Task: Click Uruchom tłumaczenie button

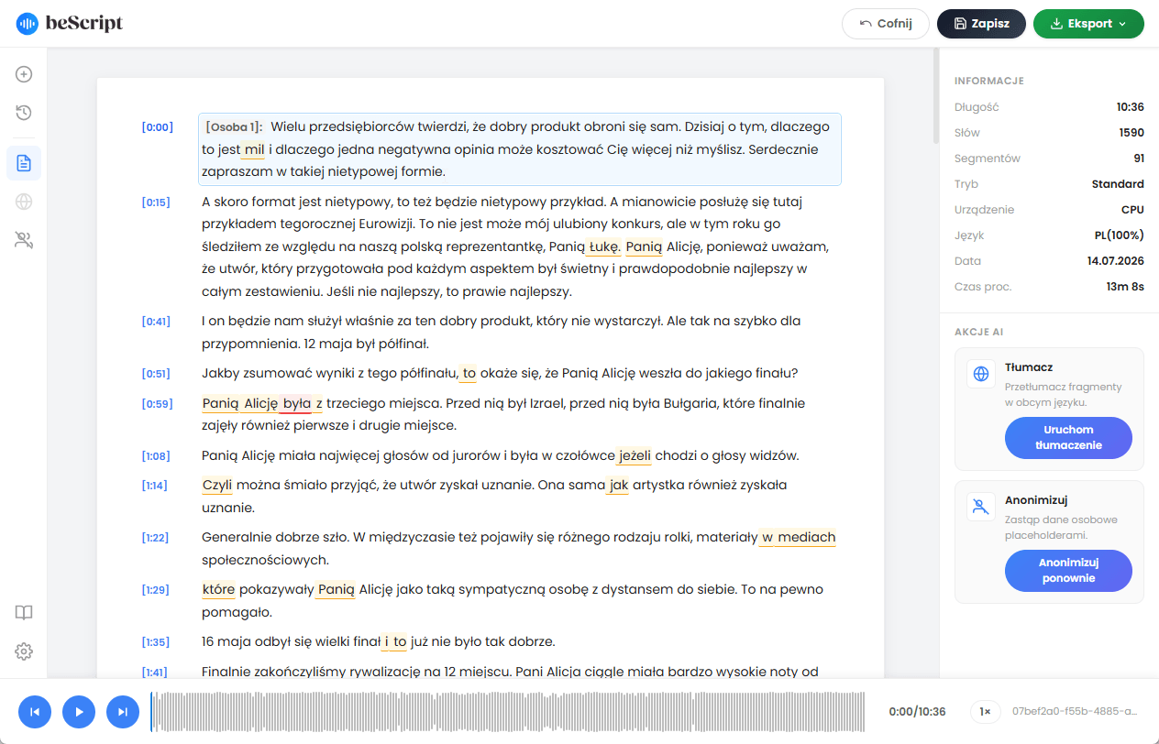Action: tap(1068, 438)
